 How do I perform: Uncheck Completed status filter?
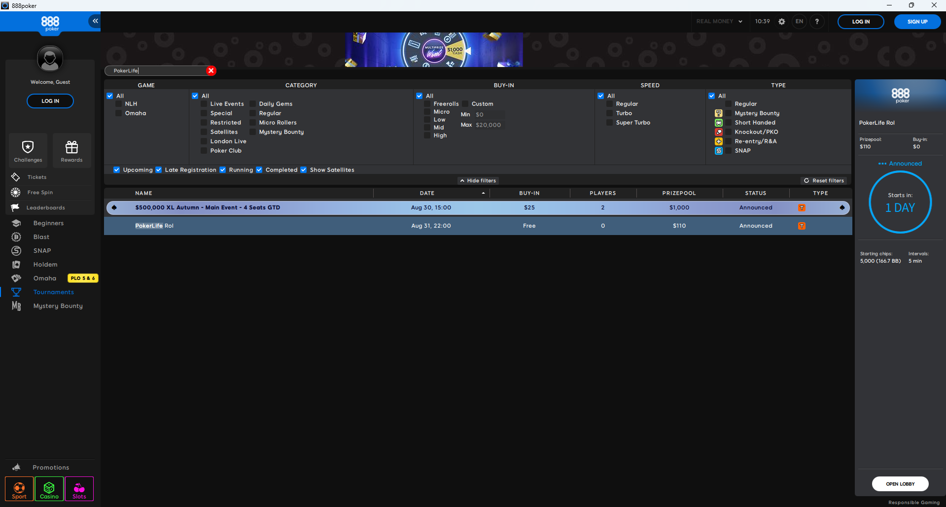[259, 170]
